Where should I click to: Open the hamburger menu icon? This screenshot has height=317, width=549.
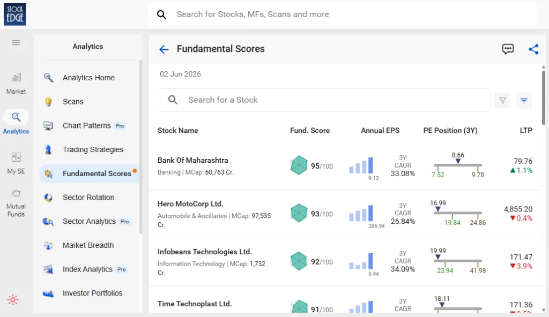[16, 43]
